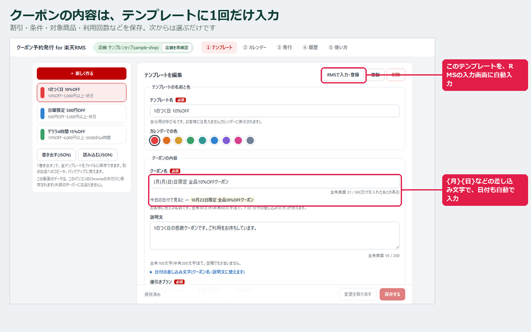Click the 保存する button
This screenshot has height=332, width=531.
click(392, 294)
